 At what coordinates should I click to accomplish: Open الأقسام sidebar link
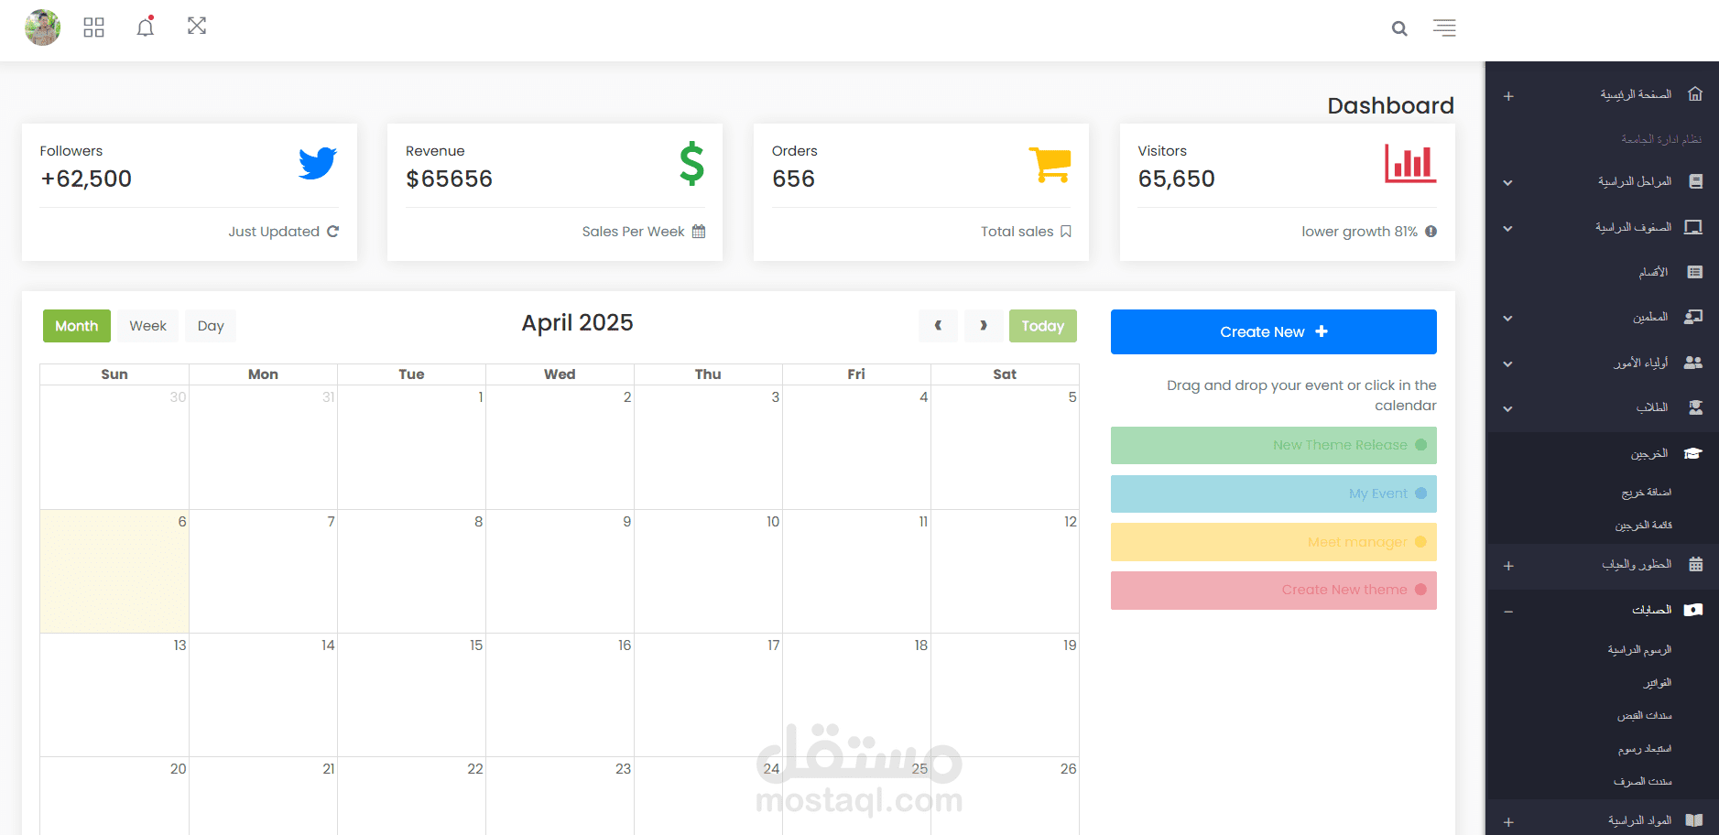tap(1654, 272)
